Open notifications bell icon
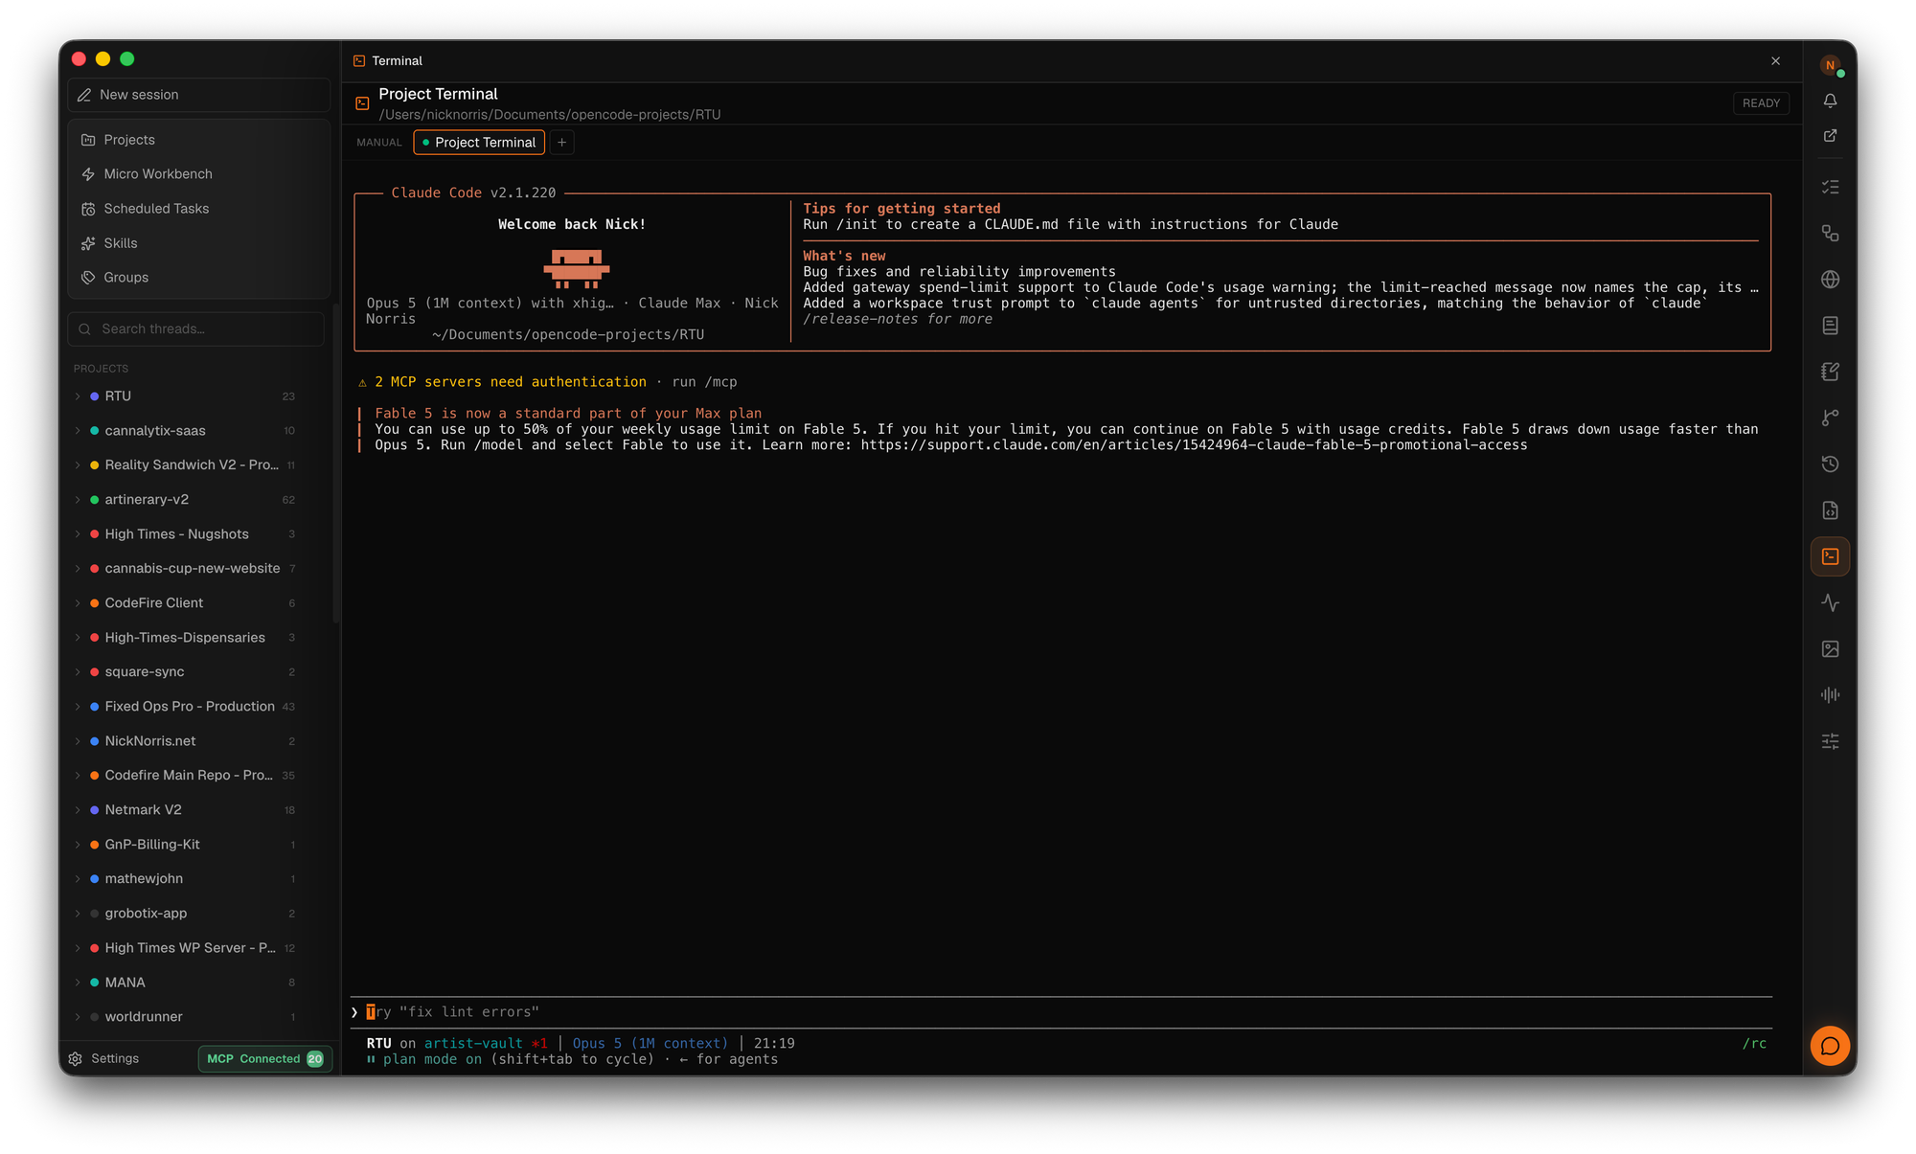The image size is (1916, 1154). coord(1830,101)
